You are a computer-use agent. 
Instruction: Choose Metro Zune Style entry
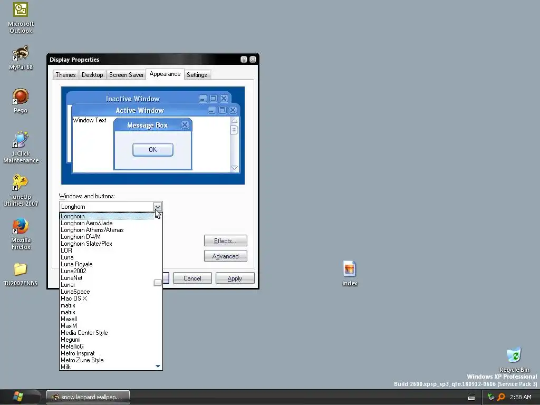pyautogui.click(x=107, y=360)
